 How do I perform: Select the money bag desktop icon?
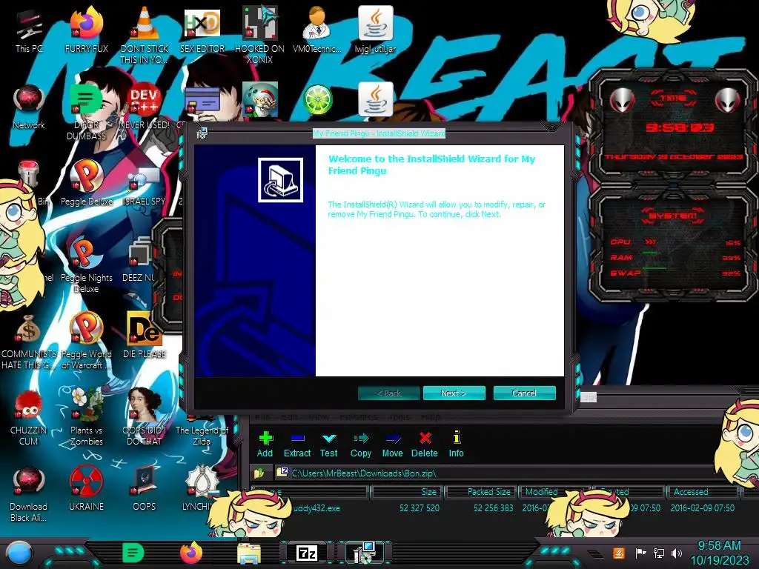click(x=29, y=341)
